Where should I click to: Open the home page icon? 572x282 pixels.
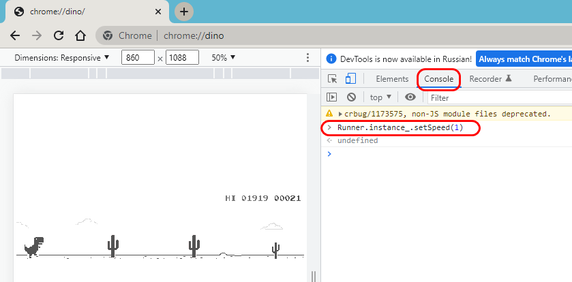80,35
